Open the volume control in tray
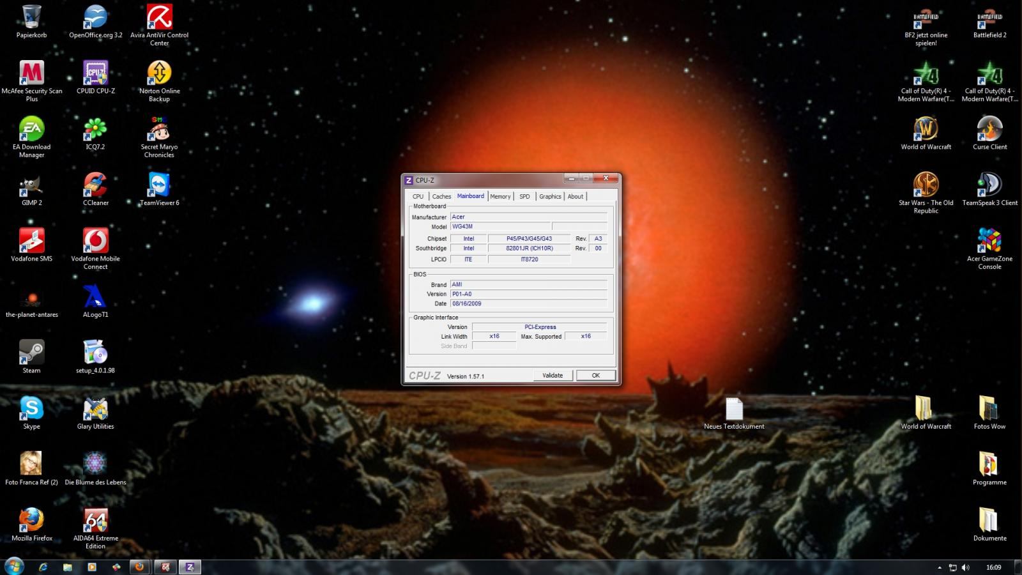Screen dimensions: 1022x575 [x=965, y=567]
